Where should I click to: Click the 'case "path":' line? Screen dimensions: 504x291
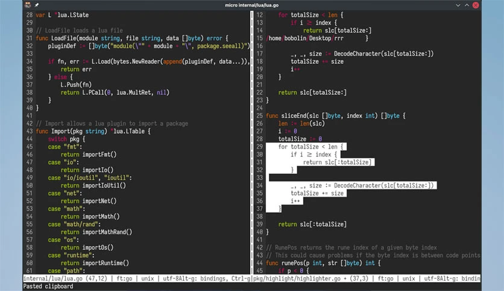coord(66,271)
